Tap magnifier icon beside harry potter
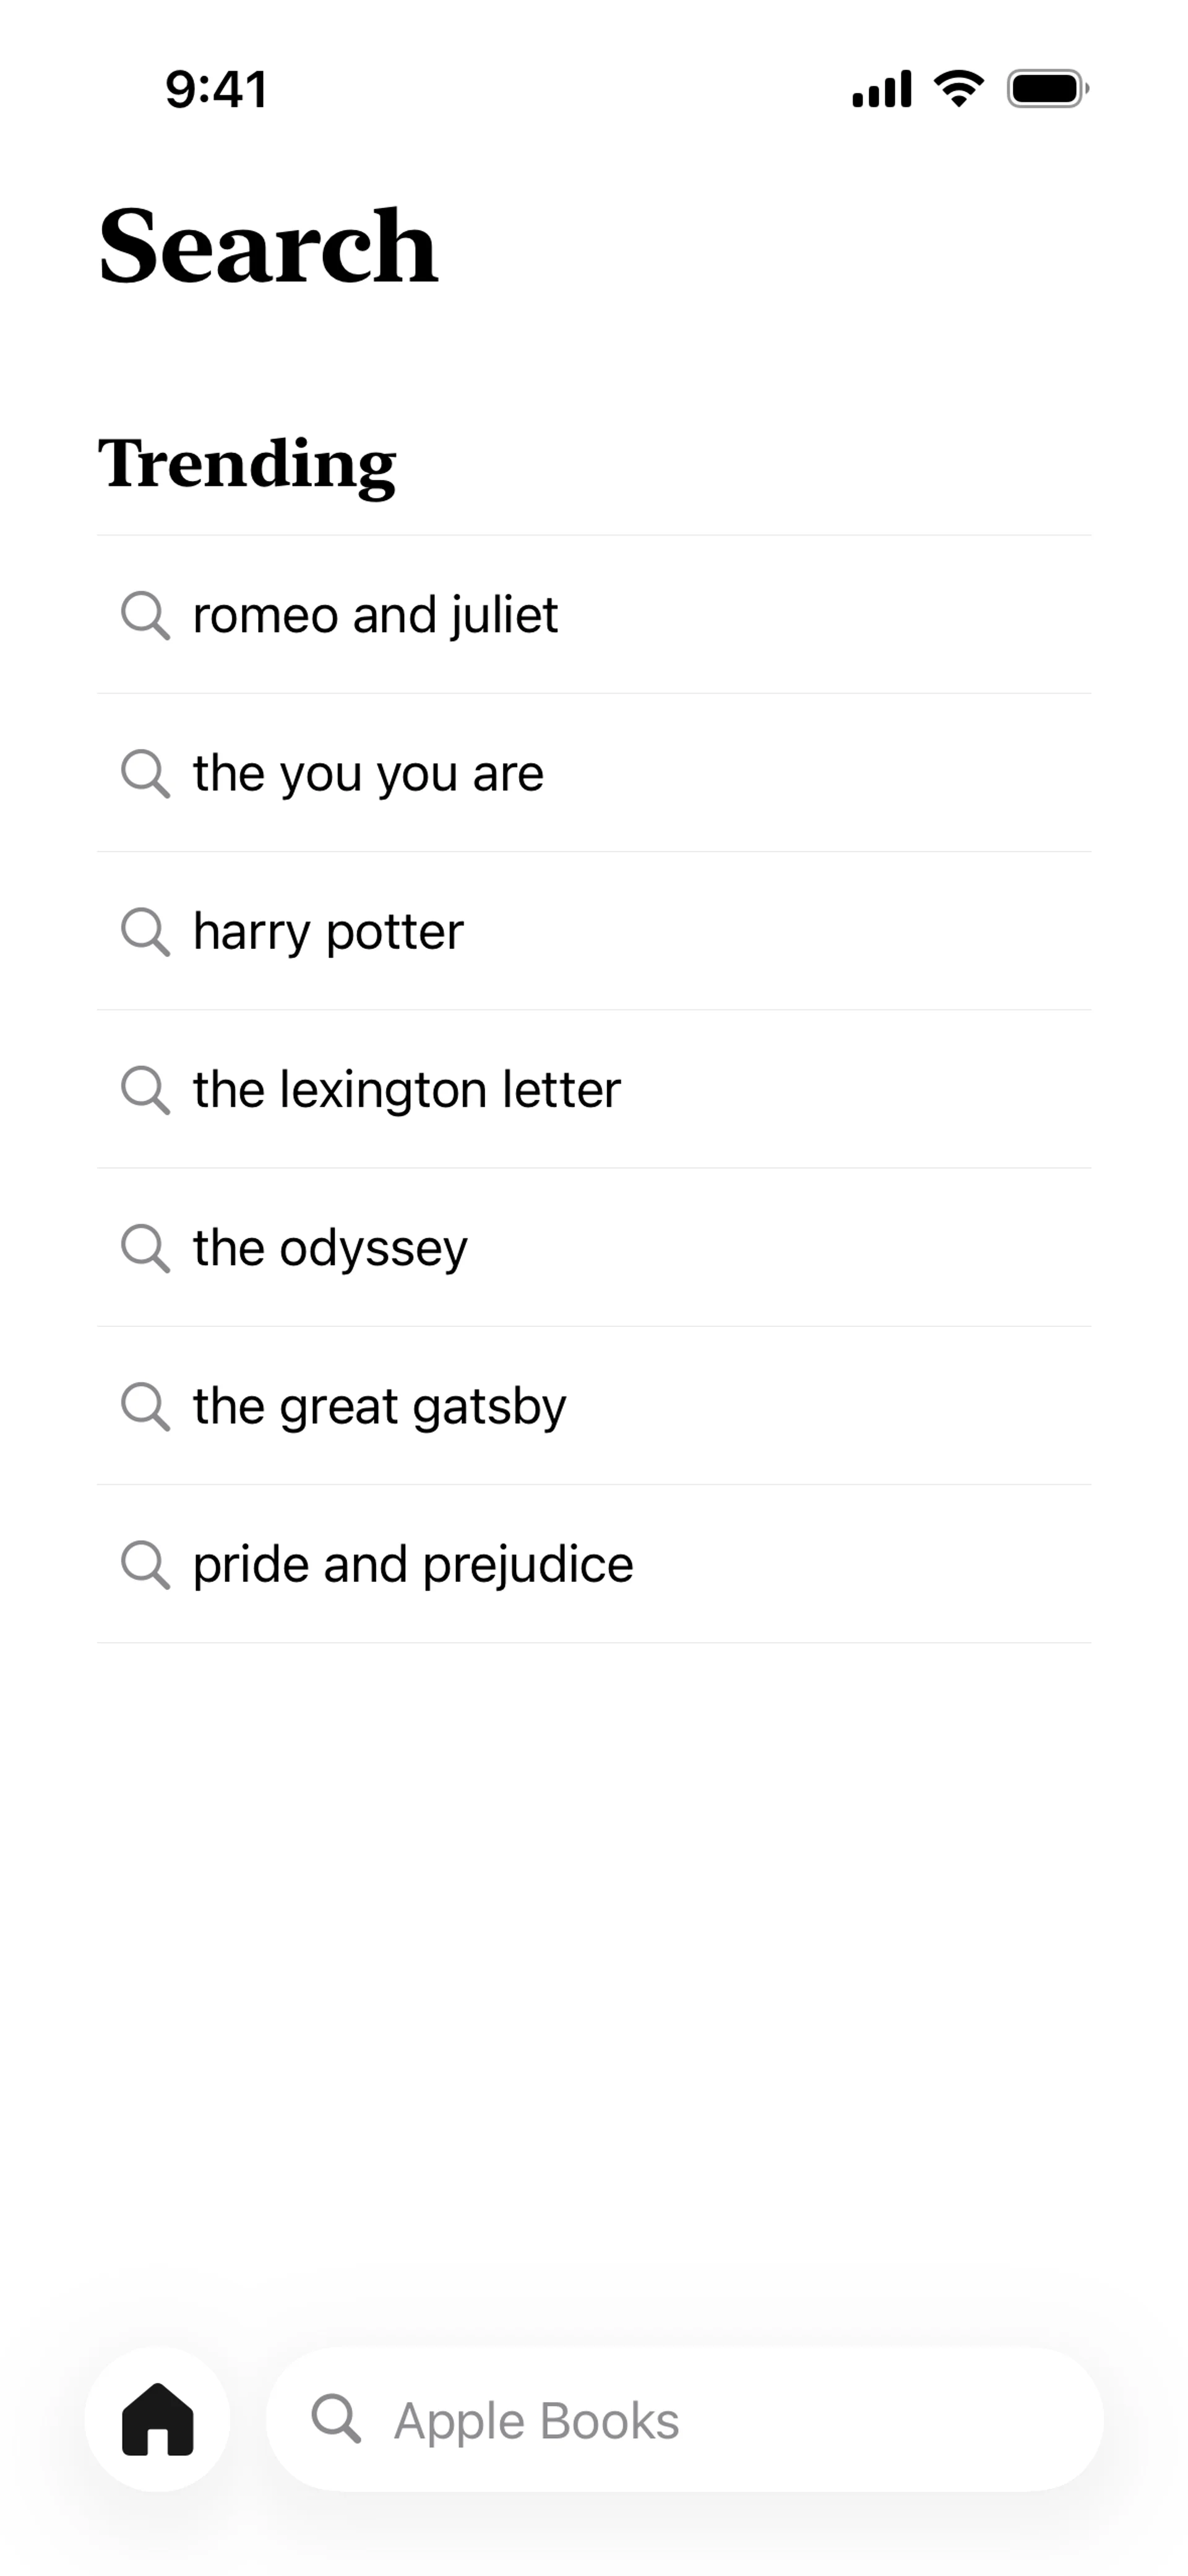Screen dimensions: 1188x2576 [x=145, y=931]
